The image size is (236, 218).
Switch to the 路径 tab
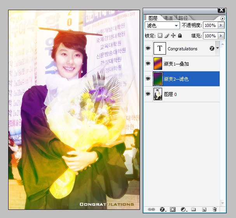point(183,18)
